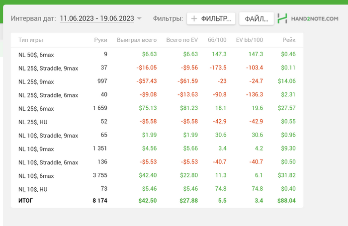Select the NL 25$, Straddle, 9max row
348x226 pixels.
pos(48,68)
